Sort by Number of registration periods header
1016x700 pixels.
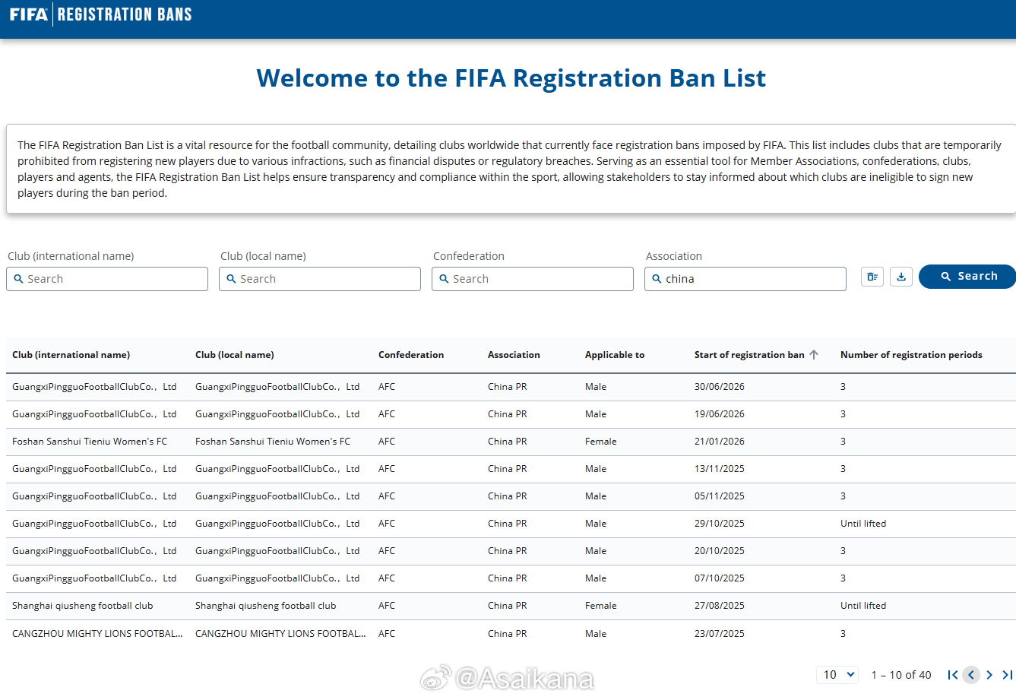click(911, 355)
